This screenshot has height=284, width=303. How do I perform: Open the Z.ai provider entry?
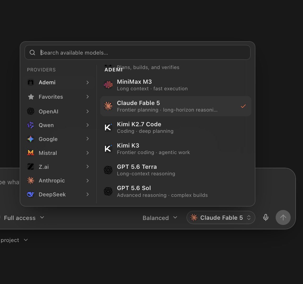click(x=58, y=167)
